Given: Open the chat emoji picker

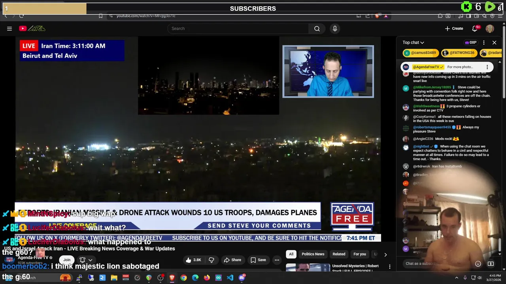Looking at the screenshot, I should point(478,263).
